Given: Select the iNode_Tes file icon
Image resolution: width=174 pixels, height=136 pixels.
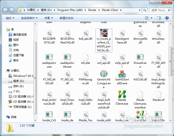Looking at the screenshot, I should (86, 114).
